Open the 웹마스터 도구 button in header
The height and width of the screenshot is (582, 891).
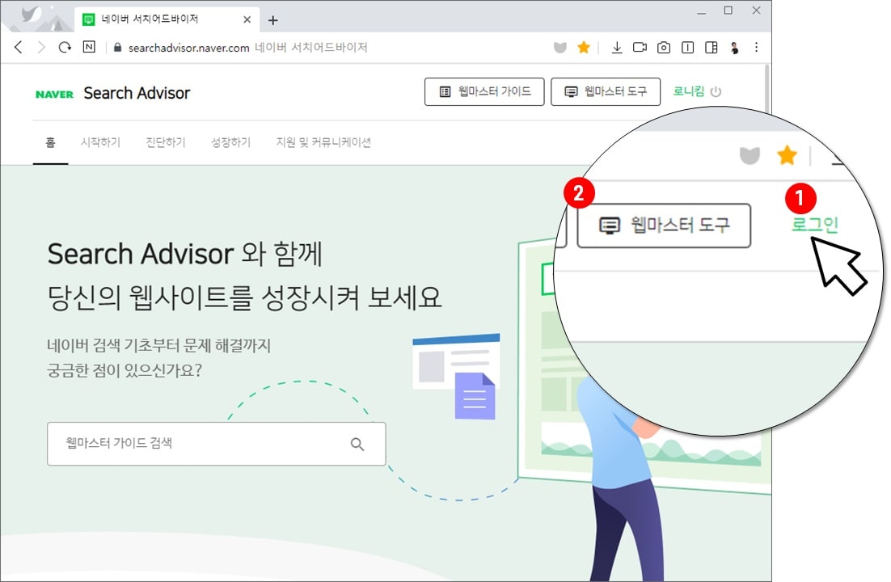[x=606, y=91]
